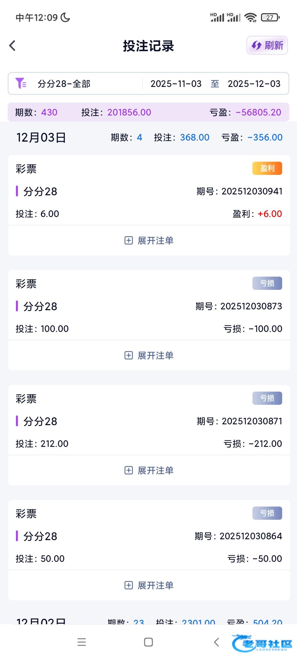
Task: Expand bet slip for issue 202512030864
Action: (x=149, y=585)
